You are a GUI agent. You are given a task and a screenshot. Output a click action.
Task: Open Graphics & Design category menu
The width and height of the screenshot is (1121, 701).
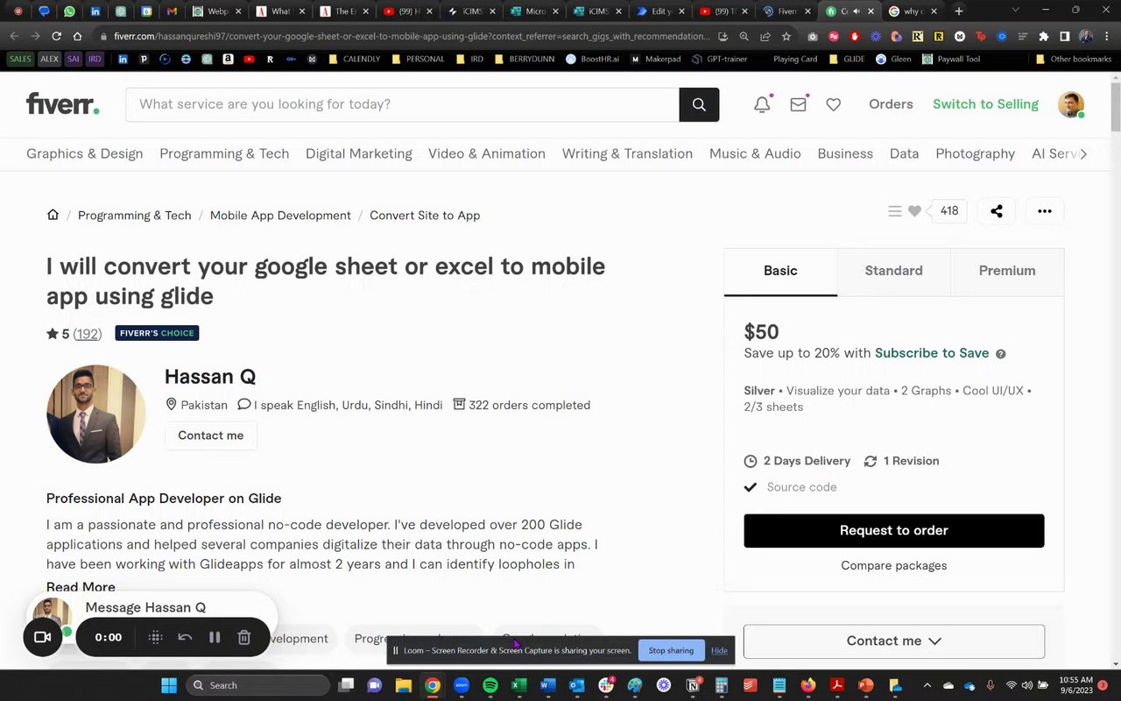point(84,153)
